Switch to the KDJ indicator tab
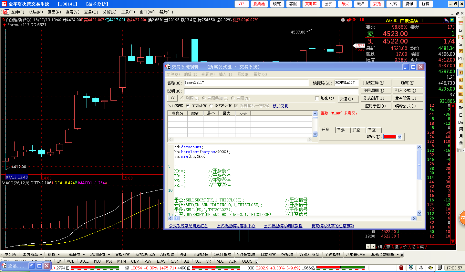This screenshot has height=272, width=465. (x=97, y=261)
